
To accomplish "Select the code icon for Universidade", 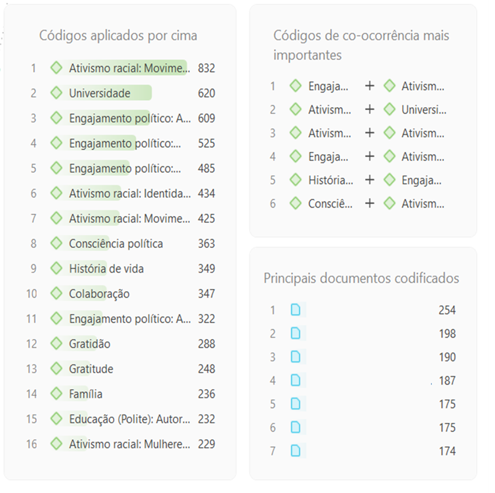I will (x=57, y=93).
